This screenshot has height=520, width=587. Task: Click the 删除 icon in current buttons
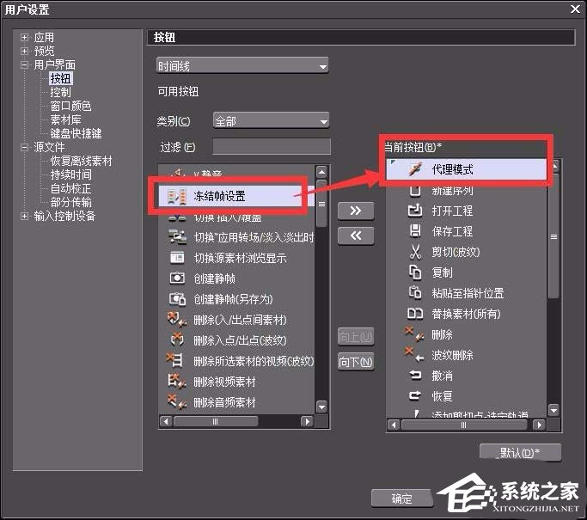click(x=415, y=333)
